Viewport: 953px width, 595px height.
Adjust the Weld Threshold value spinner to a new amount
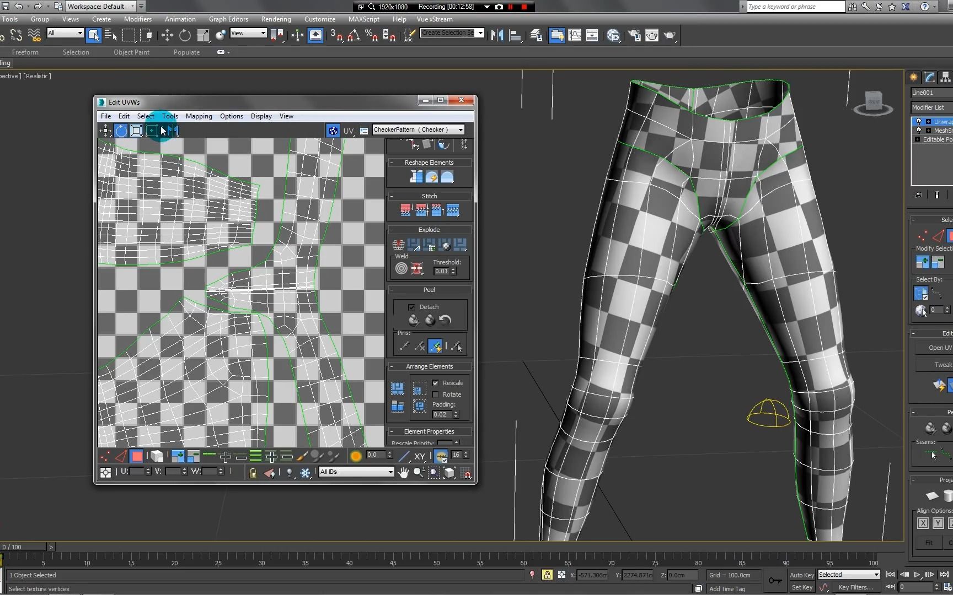pyautogui.click(x=453, y=271)
